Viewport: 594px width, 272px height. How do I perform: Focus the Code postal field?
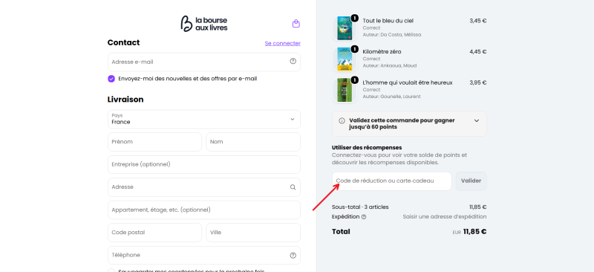click(154, 233)
